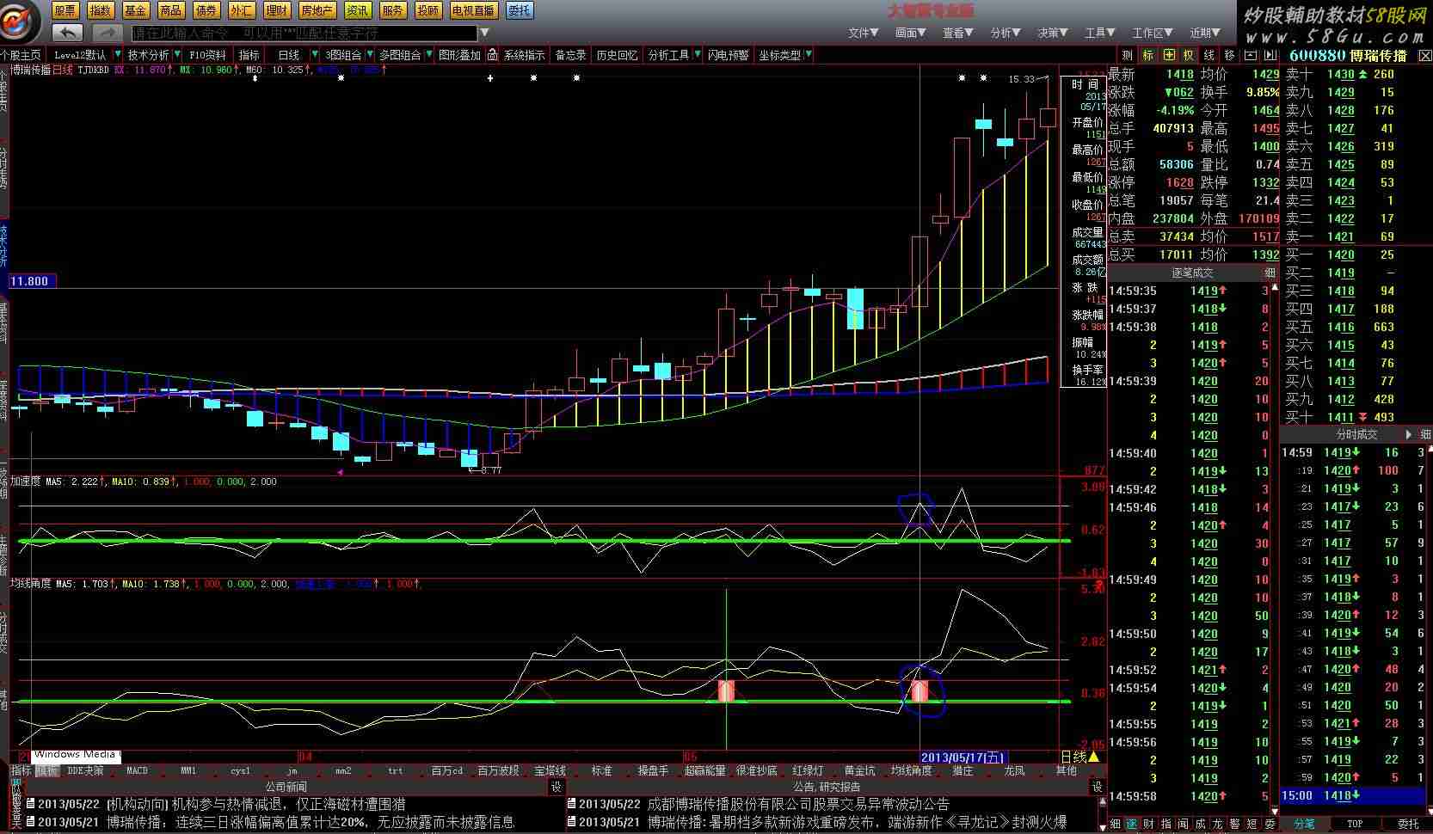The image size is (1433, 834).
Task: Click the 11.800 price label on axis
Action: (x=33, y=281)
